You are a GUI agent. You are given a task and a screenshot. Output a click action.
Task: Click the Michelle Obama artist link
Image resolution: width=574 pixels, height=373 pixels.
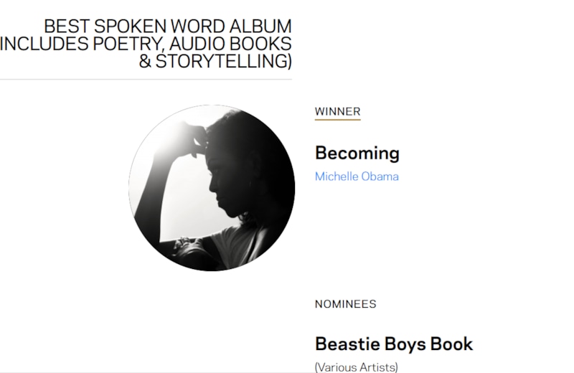coord(357,176)
